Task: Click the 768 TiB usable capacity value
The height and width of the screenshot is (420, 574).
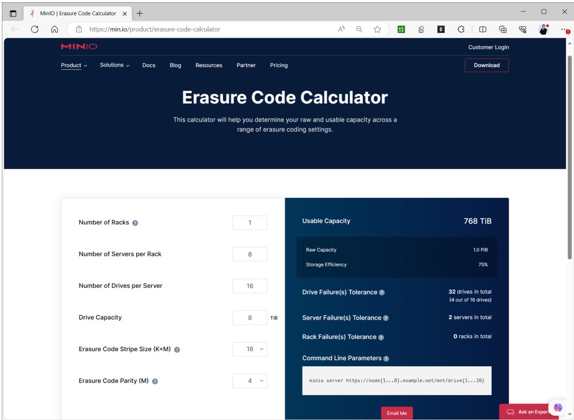Action: tap(478, 221)
